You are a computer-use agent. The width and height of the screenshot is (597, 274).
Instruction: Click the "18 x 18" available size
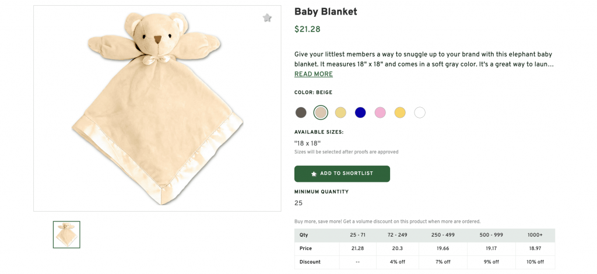tap(307, 143)
